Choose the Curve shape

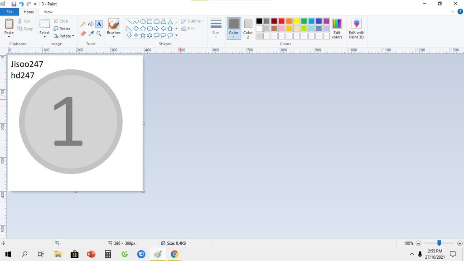click(136, 22)
